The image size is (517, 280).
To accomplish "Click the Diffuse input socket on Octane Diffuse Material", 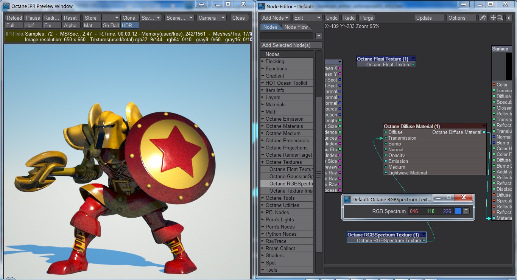I will pyautogui.click(x=386, y=132).
